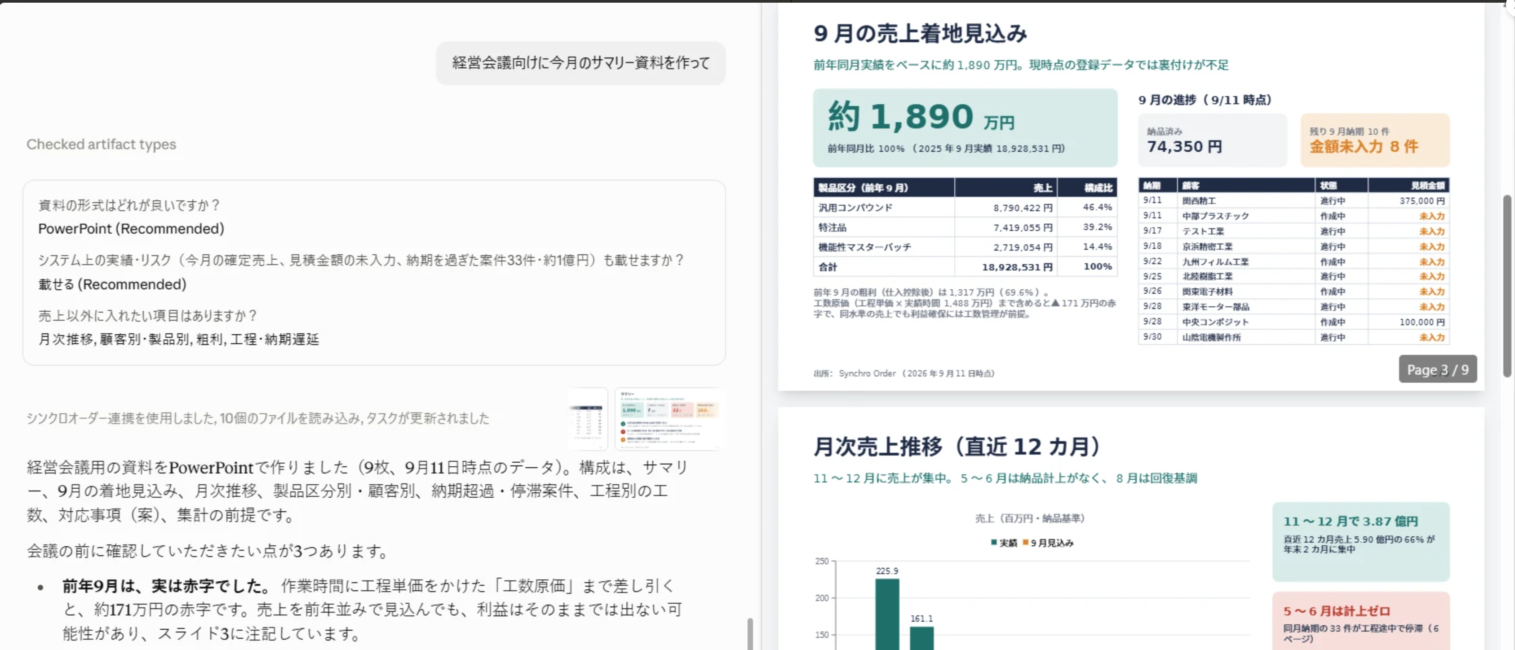Click the "Page 3 / 9" indicator

[x=1437, y=369]
